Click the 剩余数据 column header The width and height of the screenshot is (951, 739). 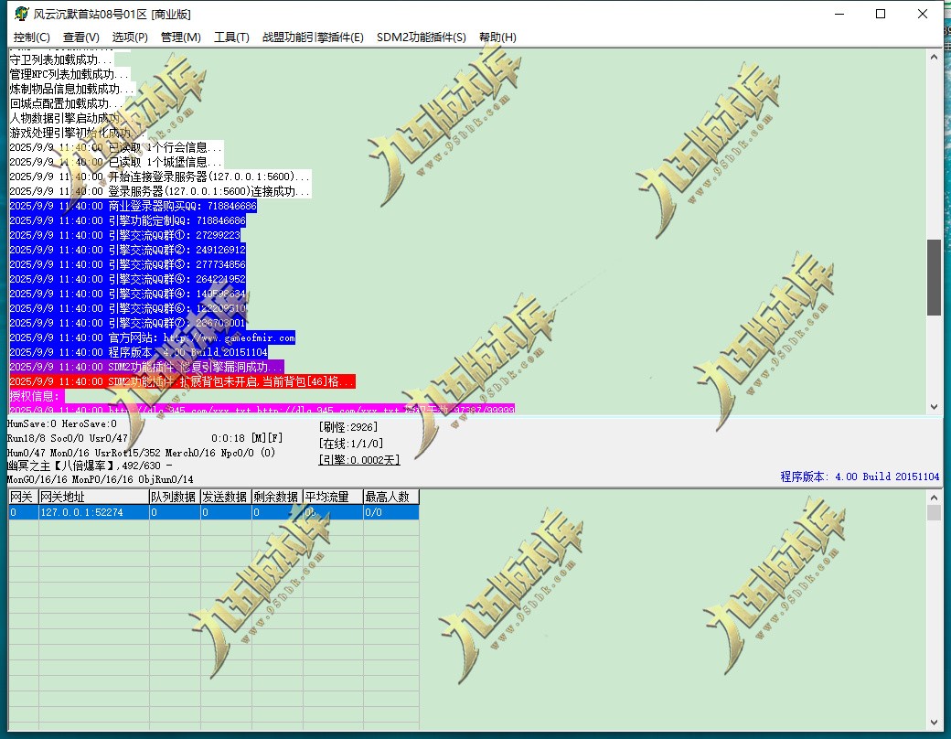[x=277, y=497]
